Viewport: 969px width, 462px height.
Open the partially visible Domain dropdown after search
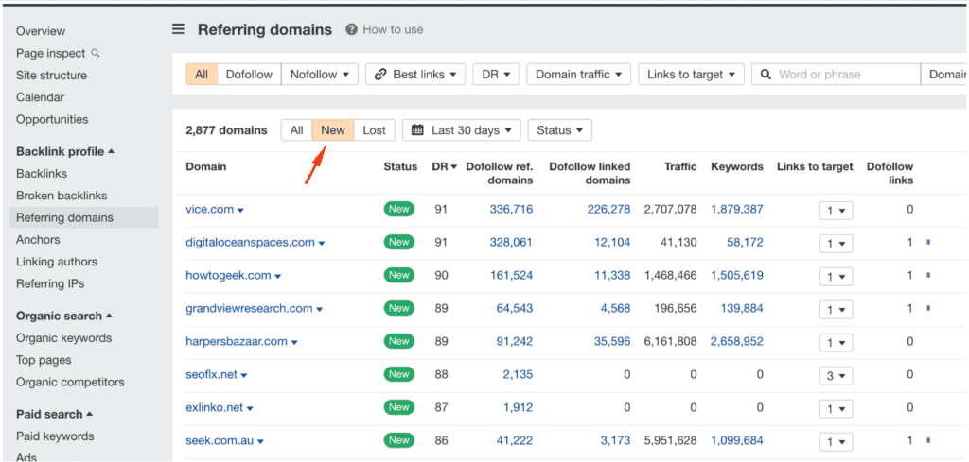tap(943, 75)
